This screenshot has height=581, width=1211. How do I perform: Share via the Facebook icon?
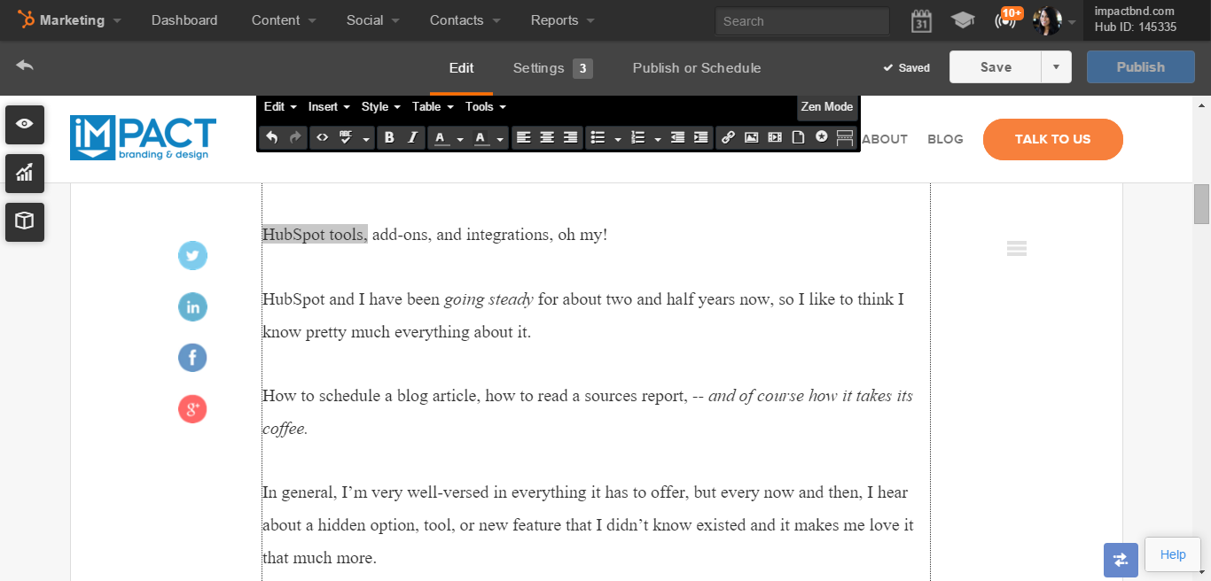192,358
